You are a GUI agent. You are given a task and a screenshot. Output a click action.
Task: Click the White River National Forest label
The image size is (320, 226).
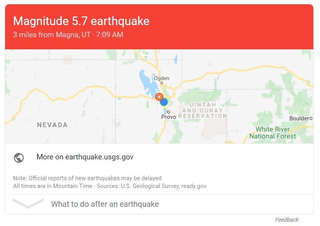pos(273,133)
